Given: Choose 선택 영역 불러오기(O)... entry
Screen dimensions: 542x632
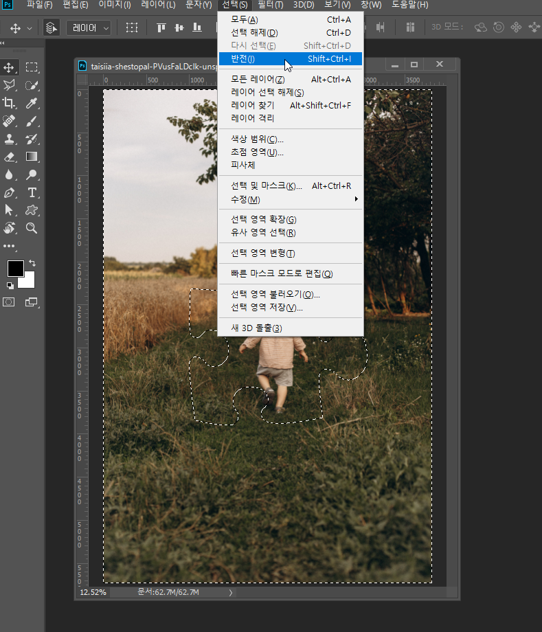Looking at the screenshot, I should click(x=290, y=295).
